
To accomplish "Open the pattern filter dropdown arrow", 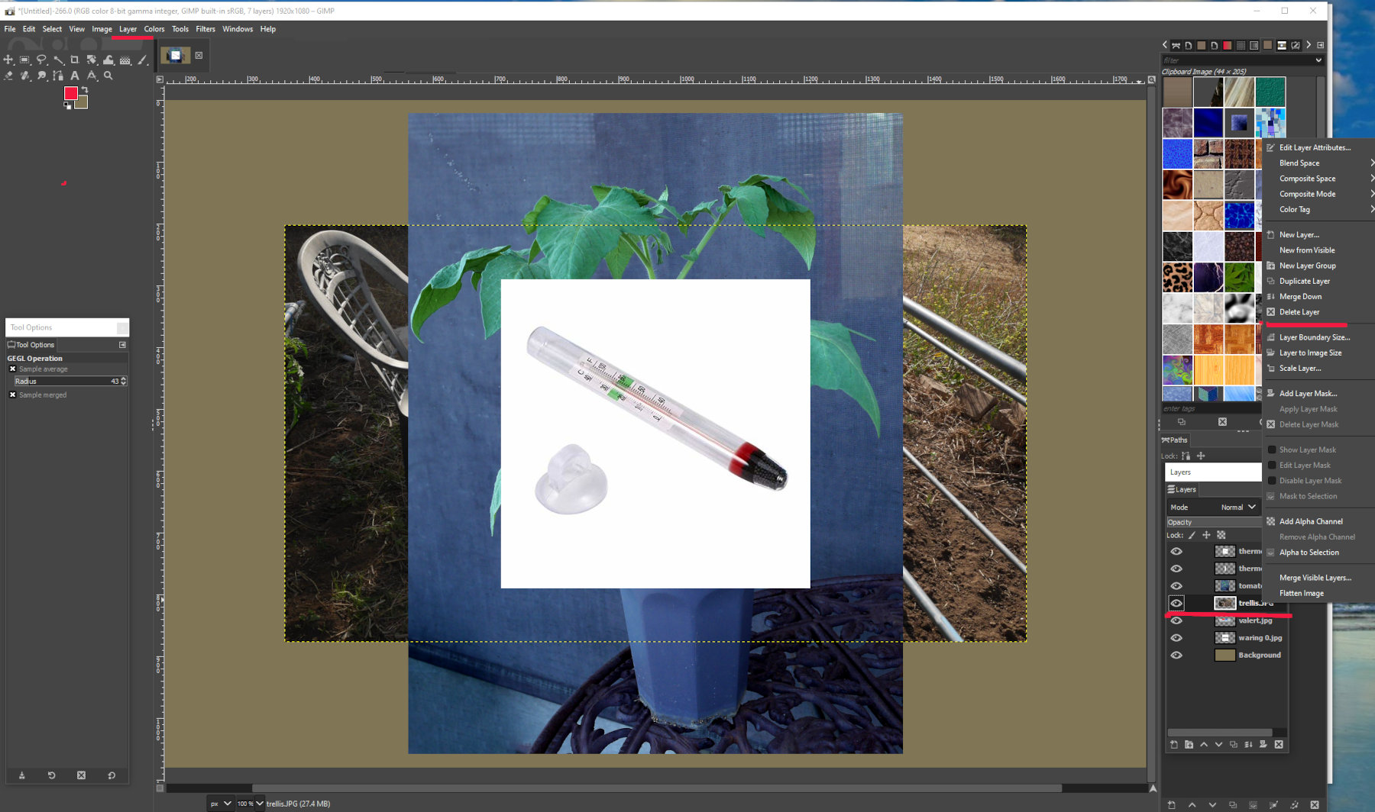I will 1318,60.
